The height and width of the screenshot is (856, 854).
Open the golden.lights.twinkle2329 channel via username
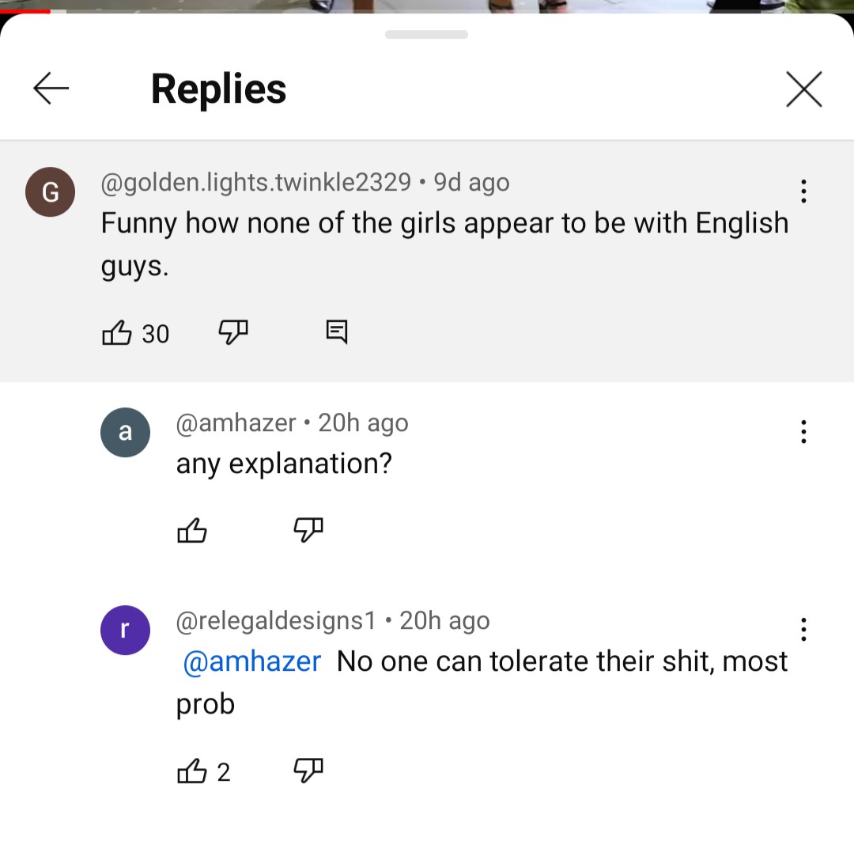click(255, 182)
